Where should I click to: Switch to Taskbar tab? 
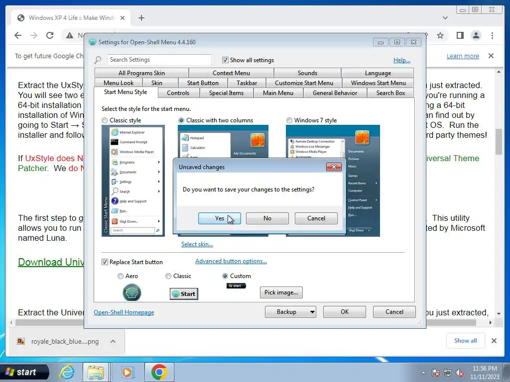247,83
